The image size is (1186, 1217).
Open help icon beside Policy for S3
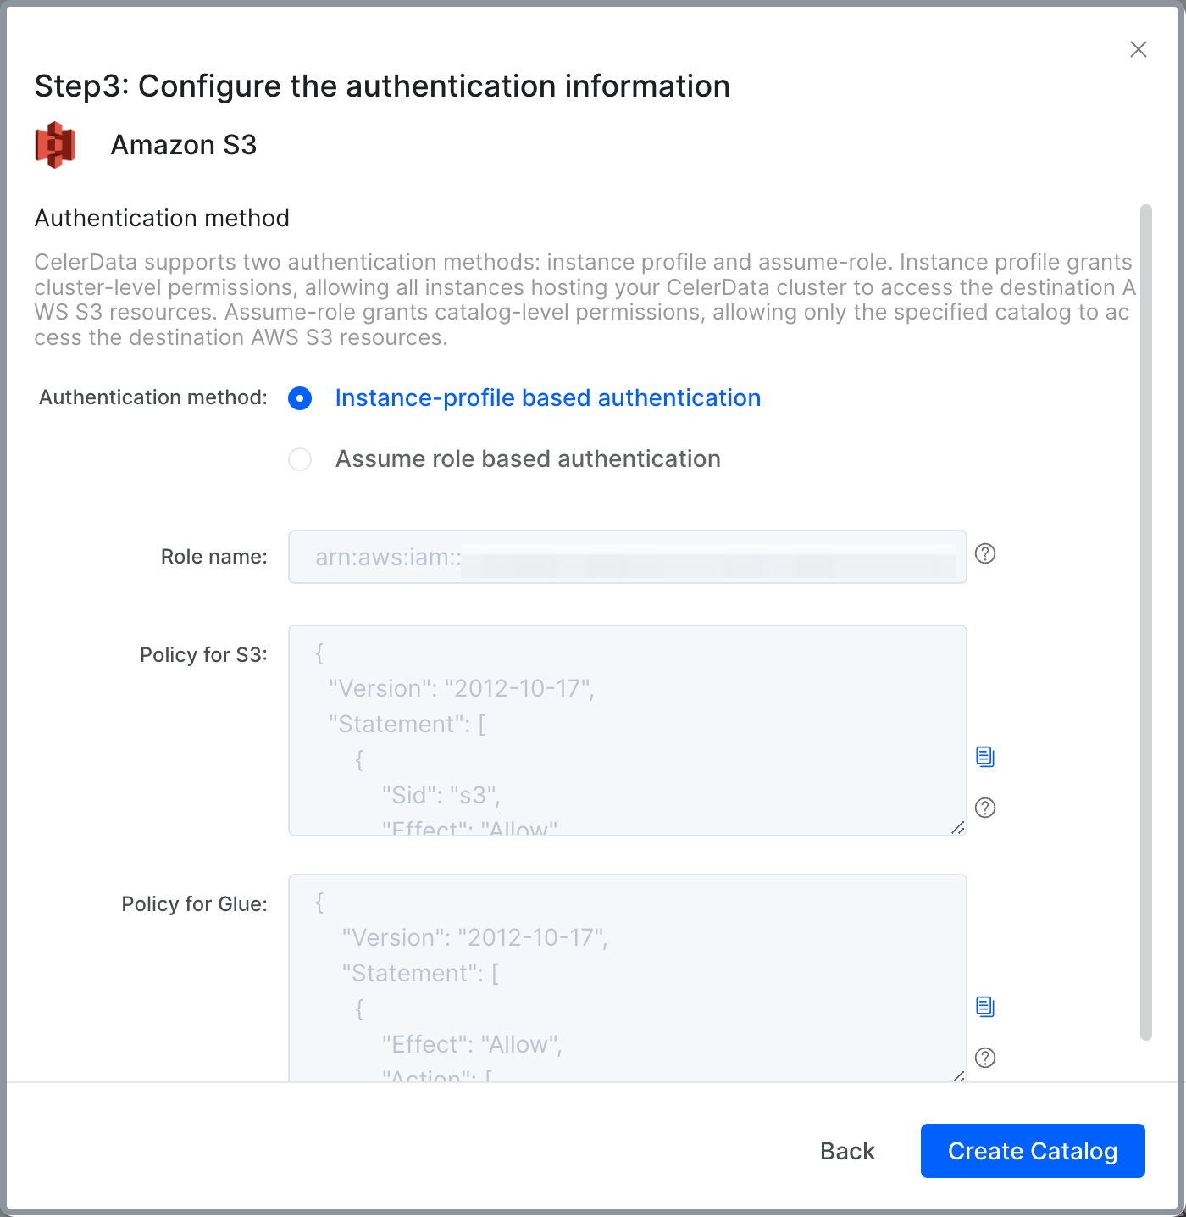[x=984, y=808]
